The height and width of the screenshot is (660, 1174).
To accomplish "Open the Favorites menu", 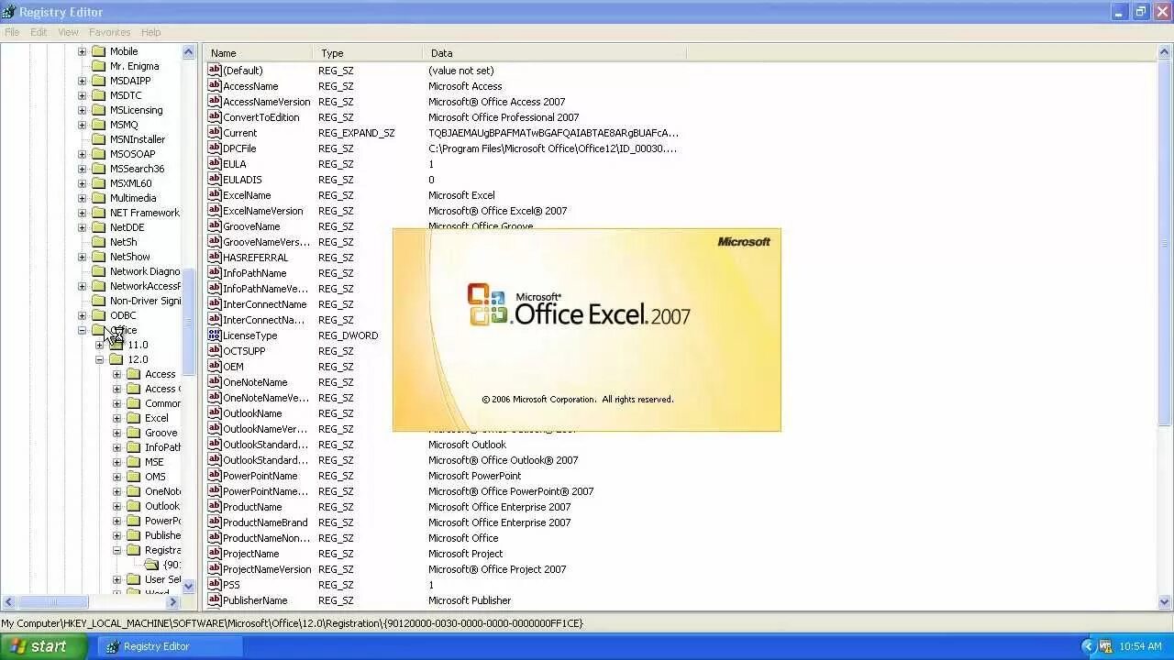I will click(110, 32).
